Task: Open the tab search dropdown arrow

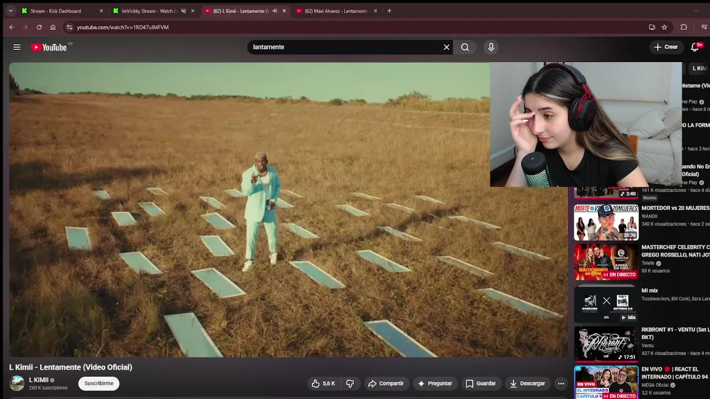Action: click(10, 11)
